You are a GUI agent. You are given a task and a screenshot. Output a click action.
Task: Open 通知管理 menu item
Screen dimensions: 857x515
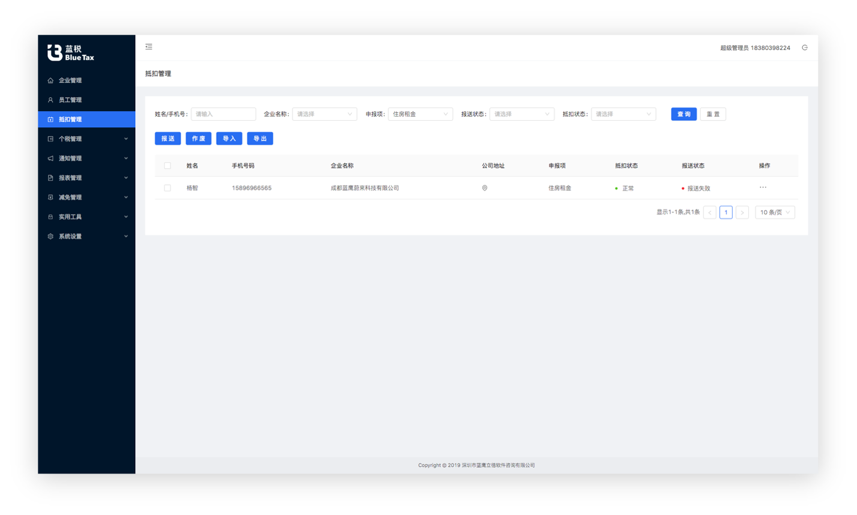point(86,158)
